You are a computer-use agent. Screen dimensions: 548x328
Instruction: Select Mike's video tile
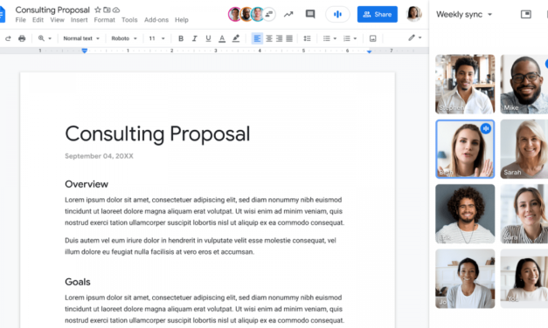(524, 84)
